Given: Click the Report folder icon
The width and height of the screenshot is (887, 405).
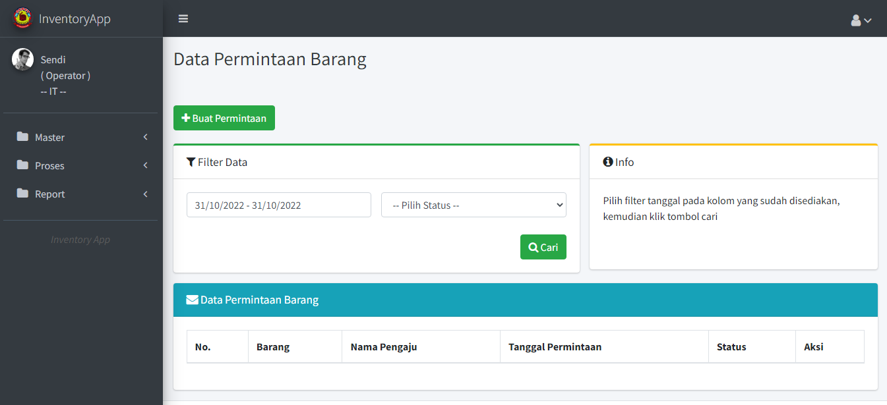Looking at the screenshot, I should tap(23, 194).
